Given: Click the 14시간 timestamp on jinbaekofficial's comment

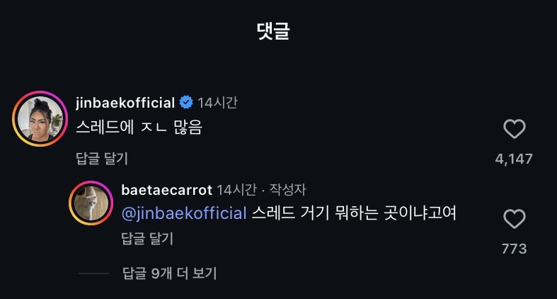Looking at the screenshot, I should coord(217,103).
